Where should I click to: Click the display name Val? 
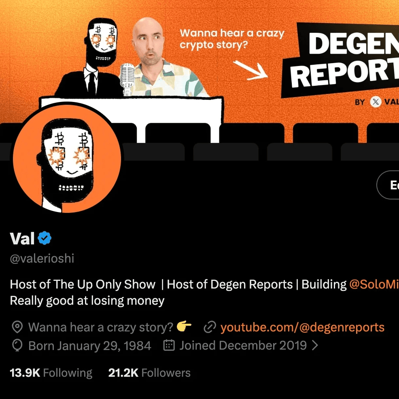[22, 238]
